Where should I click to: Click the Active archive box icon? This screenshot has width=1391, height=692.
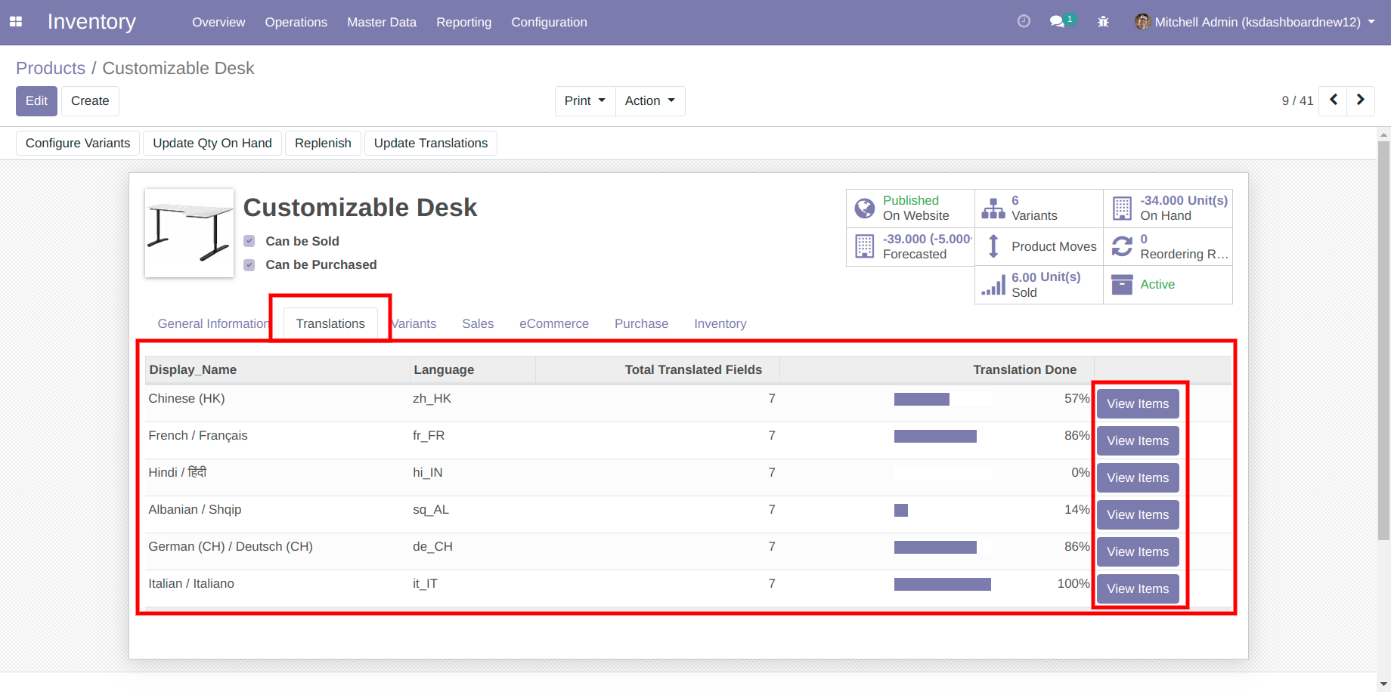1122,285
